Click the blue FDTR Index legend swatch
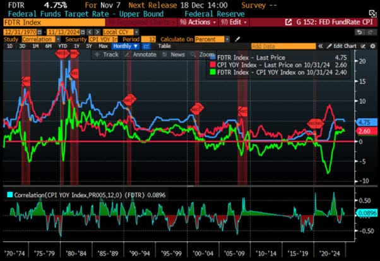The height and width of the screenshot is (261, 380). point(213,58)
